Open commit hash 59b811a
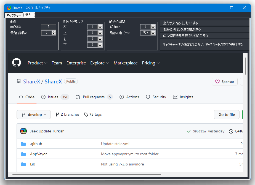This screenshot has width=255, height=185. pos(199,131)
